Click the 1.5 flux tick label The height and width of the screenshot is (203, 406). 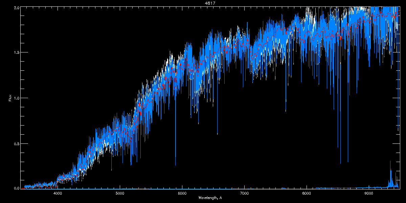16,53
